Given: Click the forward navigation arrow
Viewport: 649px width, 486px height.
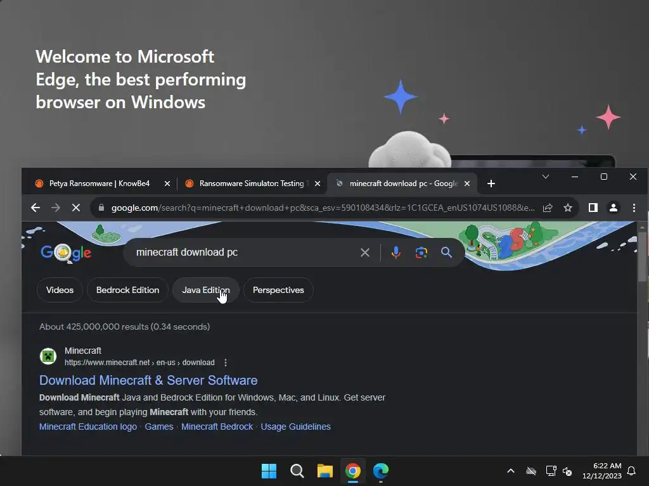Looking at the screenshot, I should pyautogui.click(x=56, y=208).
